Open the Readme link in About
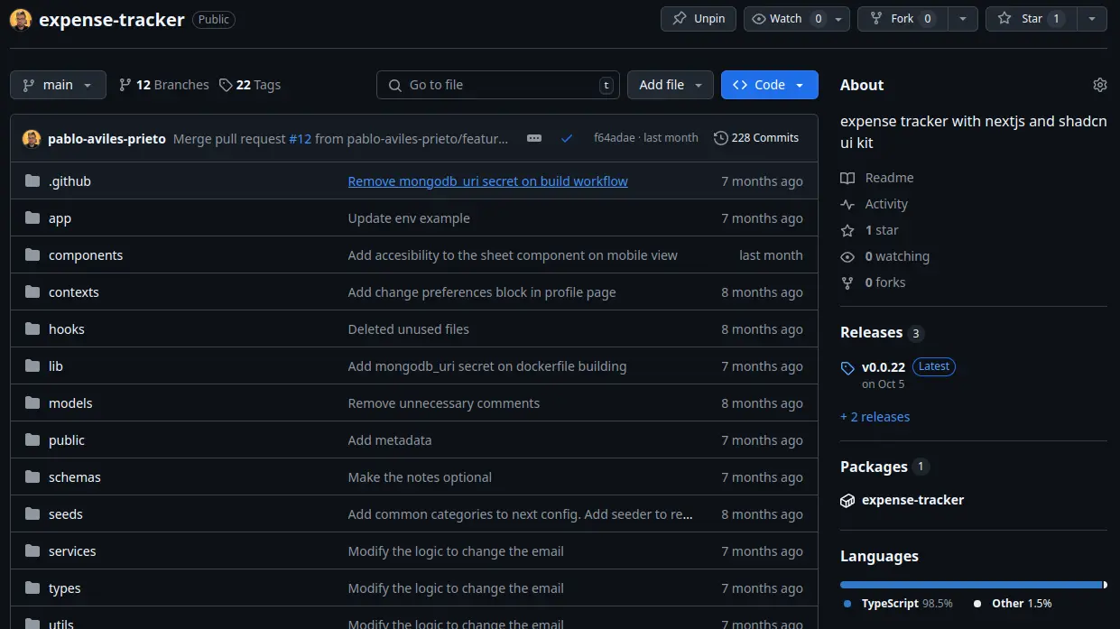Image resolution: width=1120 pixels, height=629 pixels. click(888, 178)
